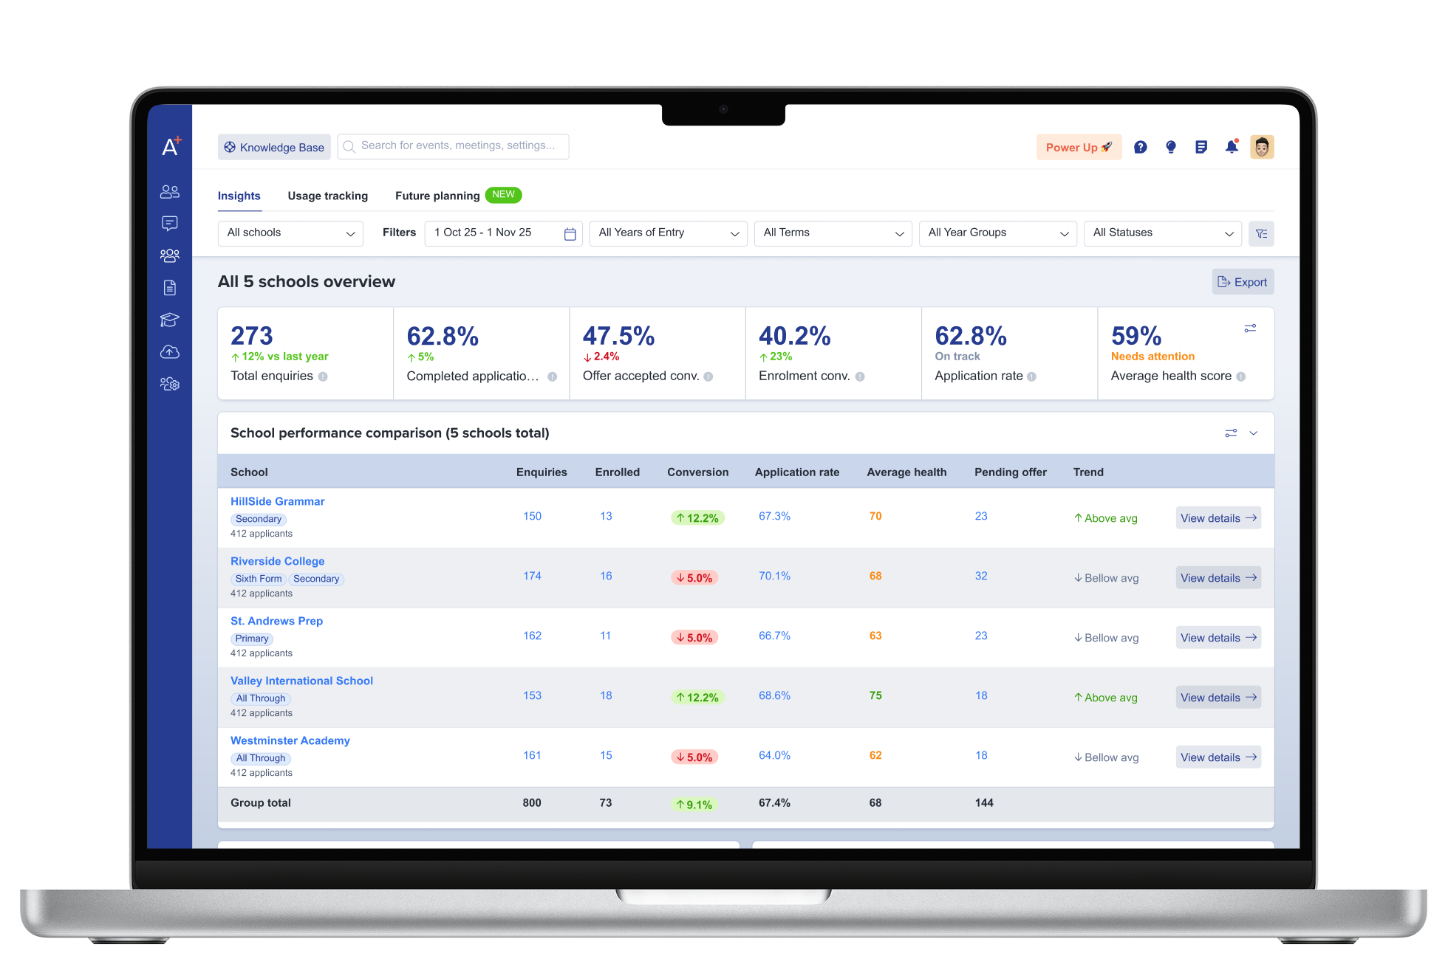
Task: Open the All Years of Entry dropdown
Action: (x=668, y=233)
